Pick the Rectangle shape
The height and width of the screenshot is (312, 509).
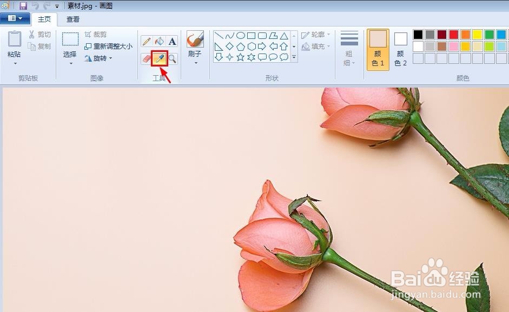[x=251, y=35]
